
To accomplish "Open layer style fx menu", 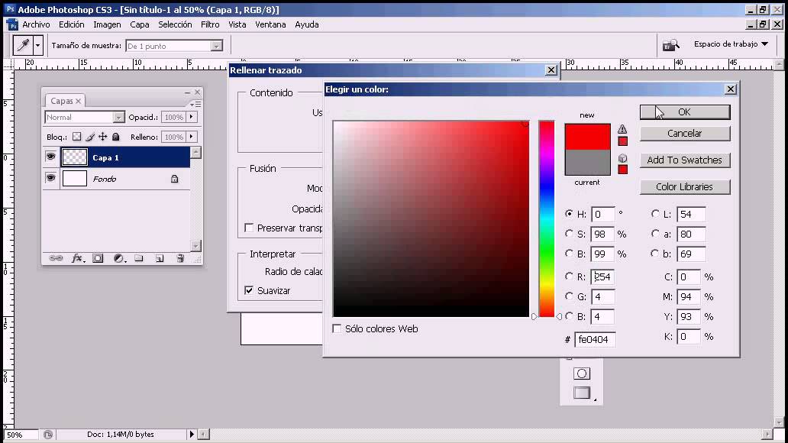I will click(x=77, y=258).
